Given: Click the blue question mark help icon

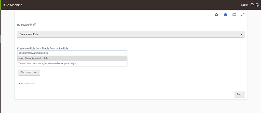Looking at the screenshot, I should coord(225,15).
